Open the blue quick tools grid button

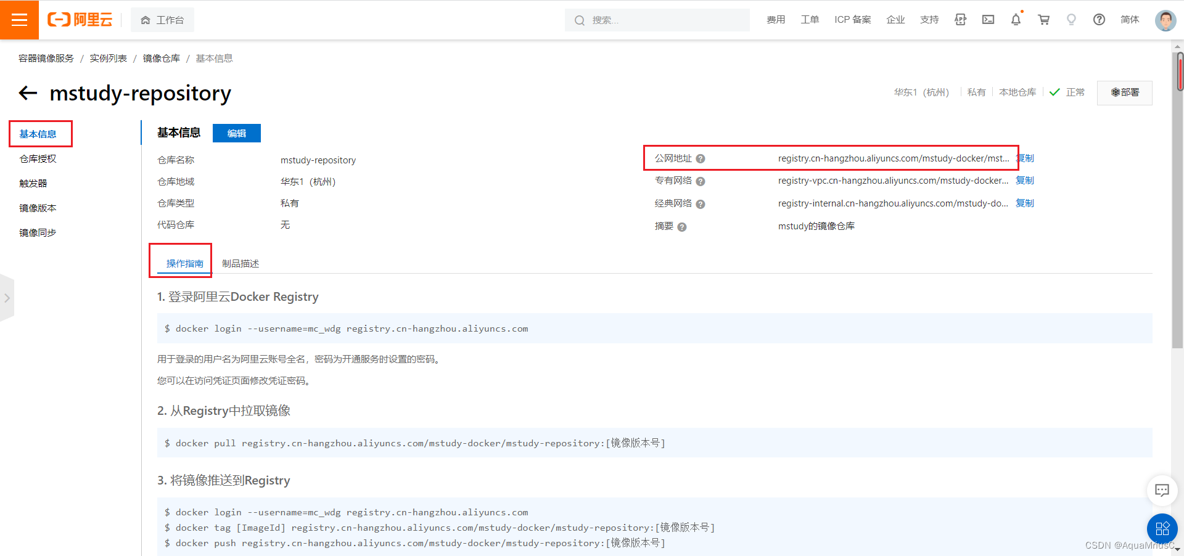point(1162,529)
